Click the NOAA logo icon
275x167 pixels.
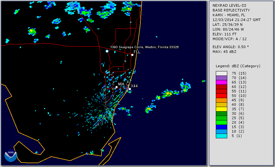coord(11,156)
